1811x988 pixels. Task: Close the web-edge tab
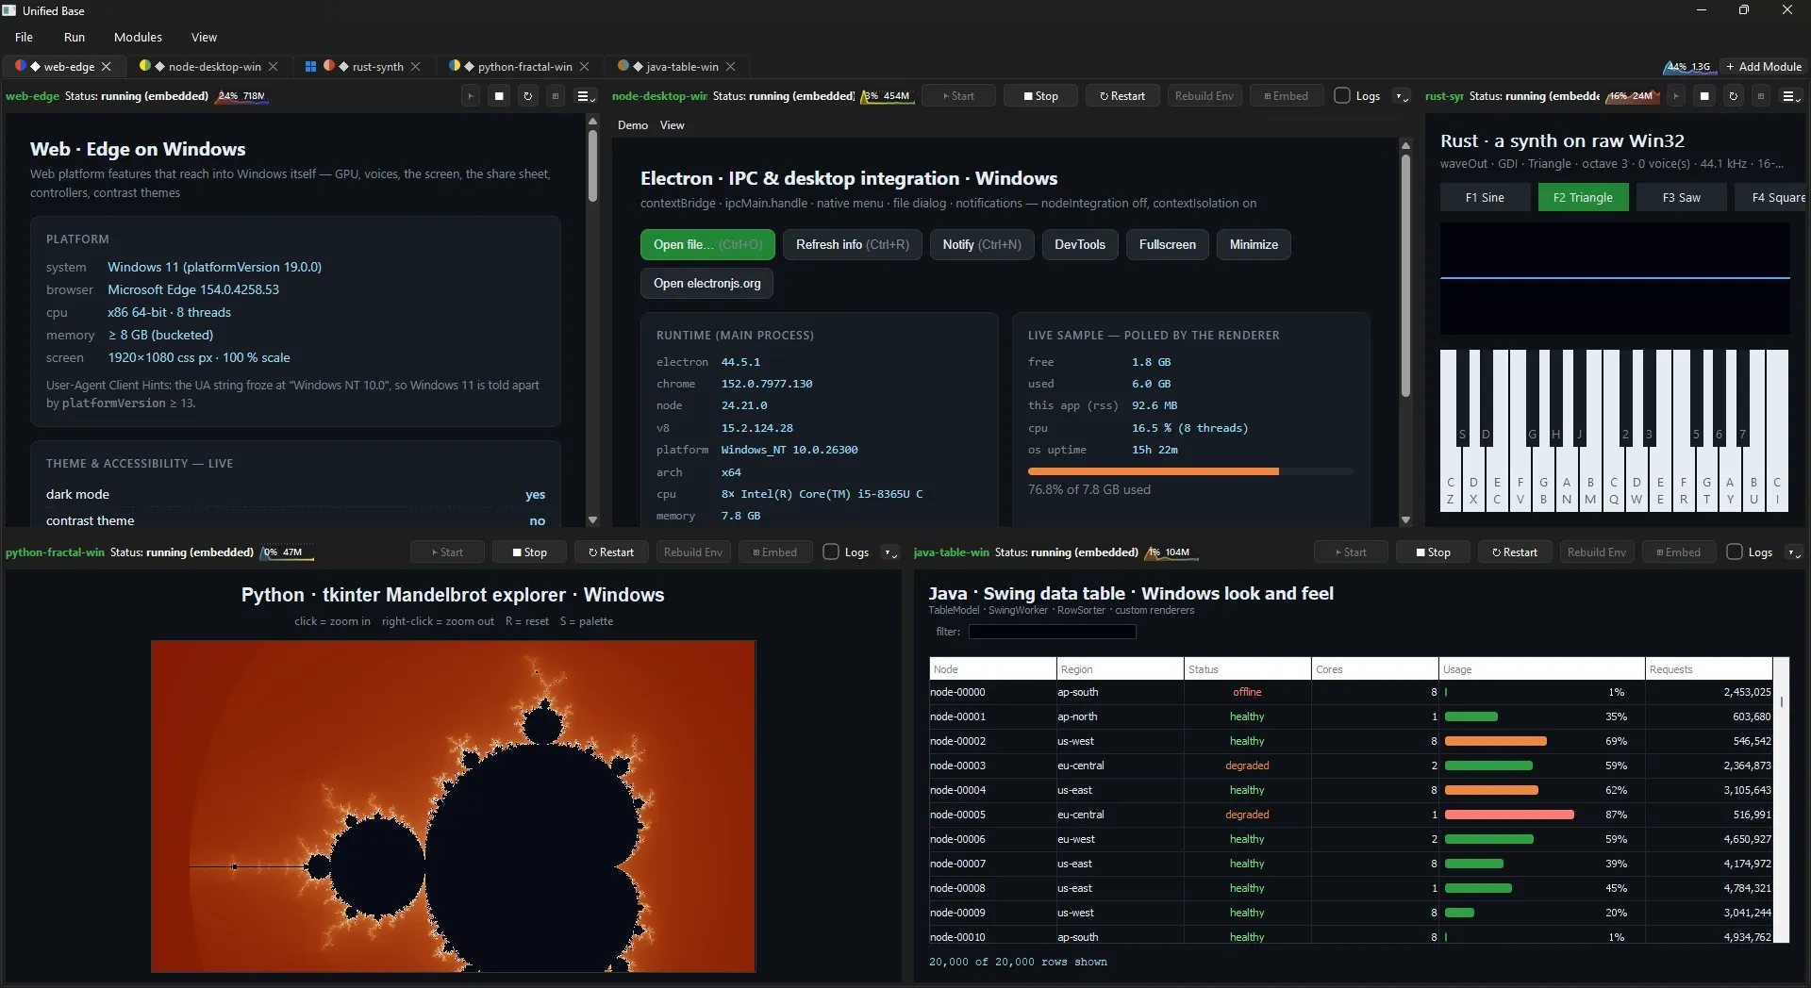coord(107,67)
